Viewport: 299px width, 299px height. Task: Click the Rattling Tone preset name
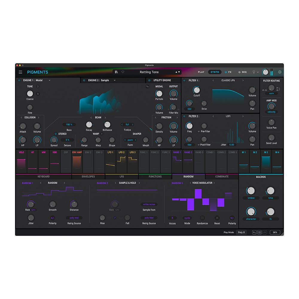[x=149, y=72]
